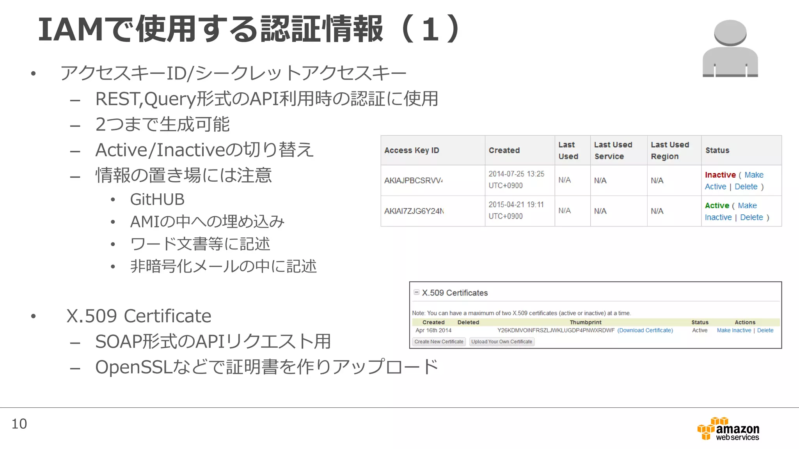Click the 2つまで生成可能 bullet

[163, 124]
